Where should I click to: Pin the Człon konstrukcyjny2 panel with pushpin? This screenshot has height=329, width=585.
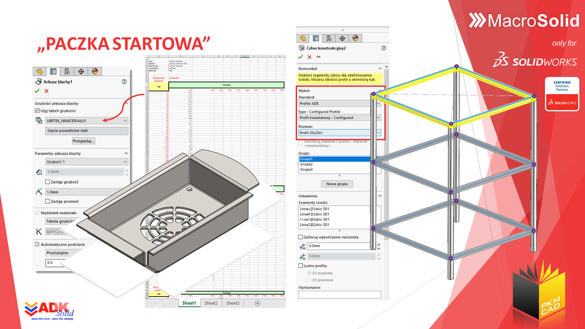319,57
